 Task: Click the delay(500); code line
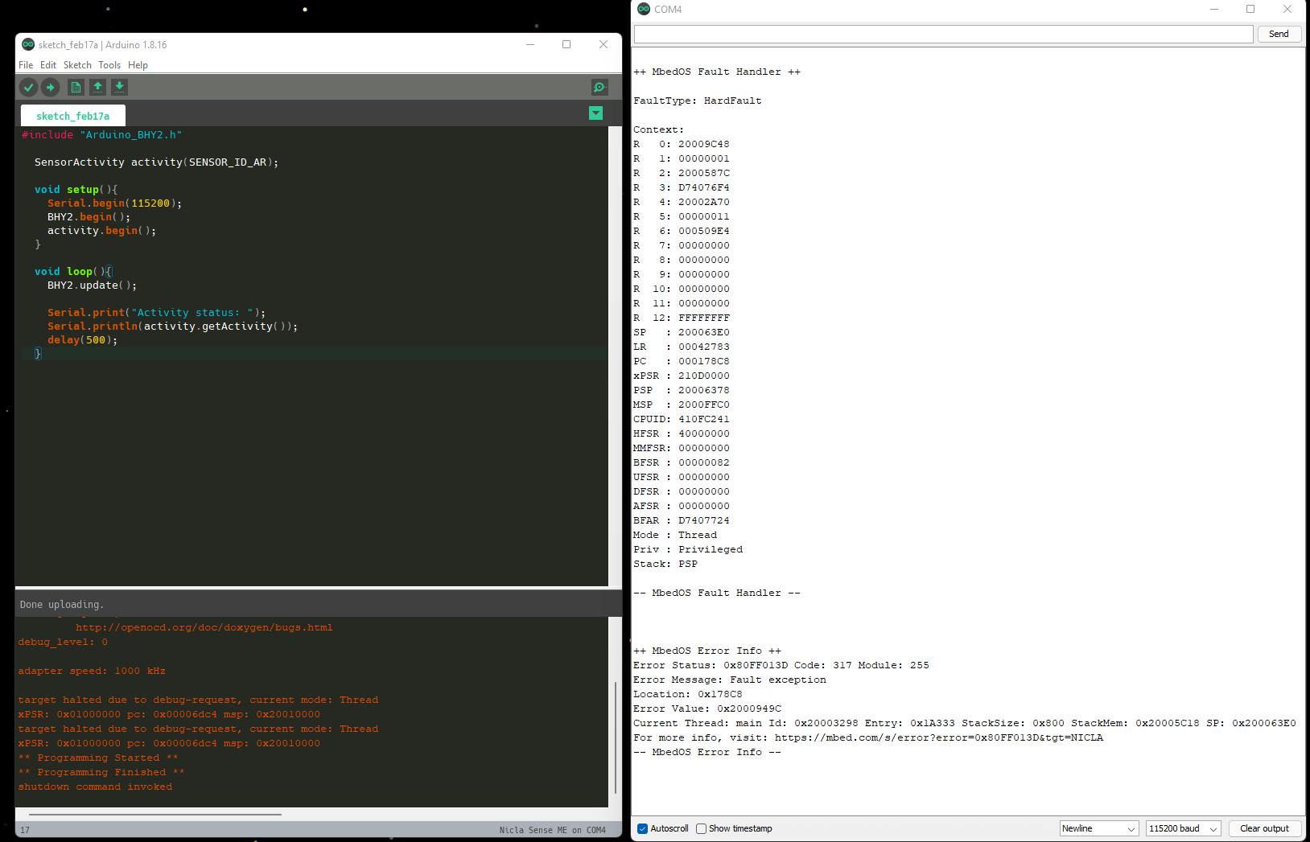(82, 340)
